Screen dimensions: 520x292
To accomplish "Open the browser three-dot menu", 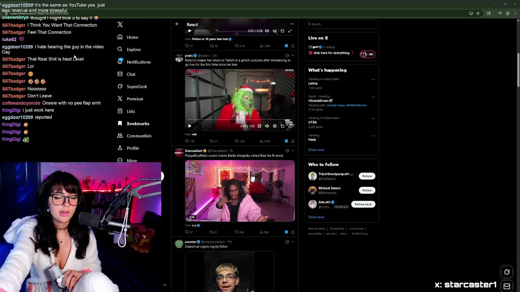I will point(515,13).
